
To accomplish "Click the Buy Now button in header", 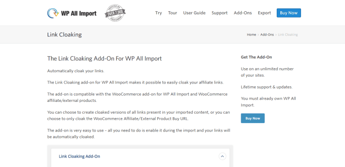I will (289, 13).
